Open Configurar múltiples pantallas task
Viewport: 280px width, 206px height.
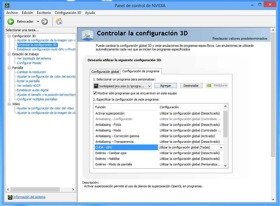tap(37, 99)
